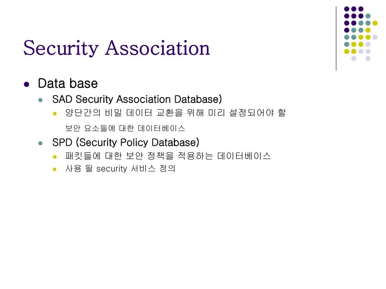The image size is (386, 289).
Task: Click the yellow bullet before '양단간의 비밀 데이터'
Action: (55, 114)
